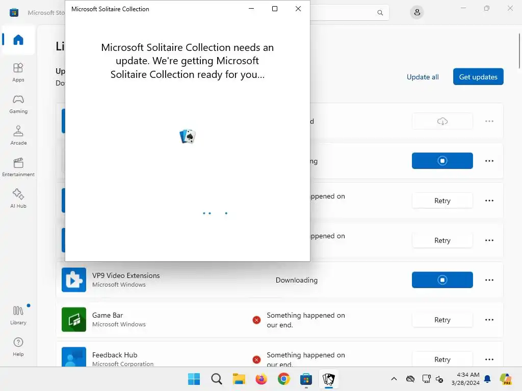Select the Feedback Hub title text
This screenshot has height=391, width=522.
click(x=115, y=355)
